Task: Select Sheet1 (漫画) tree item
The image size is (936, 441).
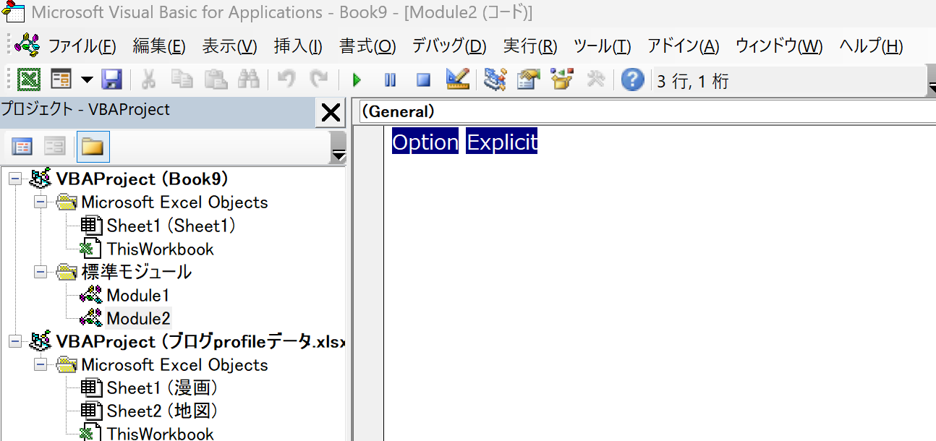Action: click(x=162, y=388)
